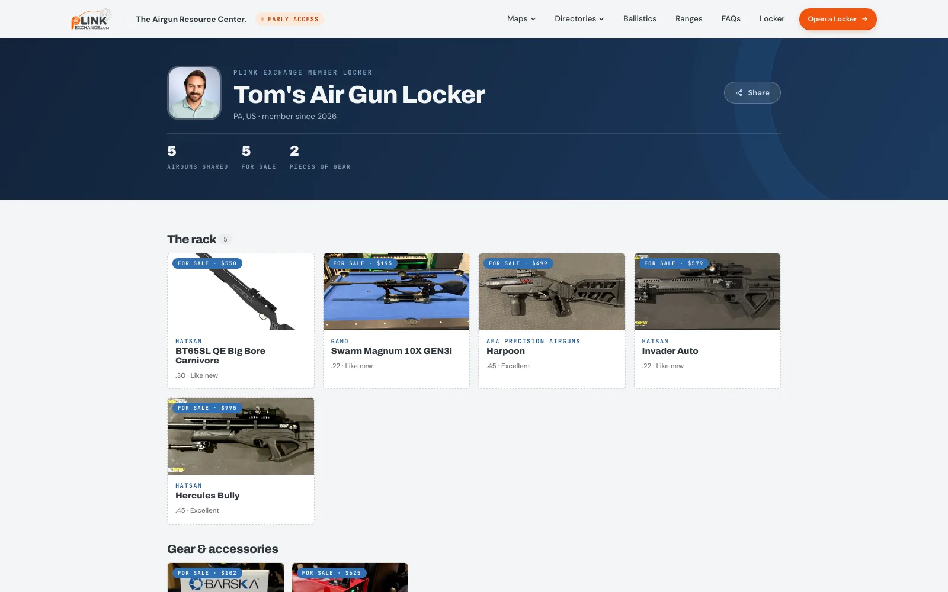Click the Tom's Air Gun Locker title

(x=360, y=95)
